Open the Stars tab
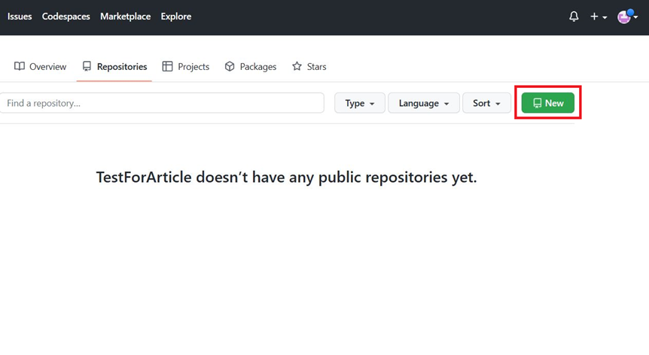This screenshot has width=649, height=355. (309, 66)
